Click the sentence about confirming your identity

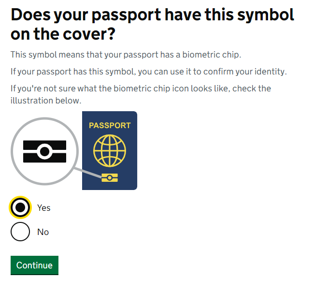pos(149,72)
